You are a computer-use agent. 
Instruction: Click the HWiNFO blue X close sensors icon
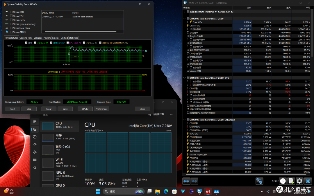pyautogui.click(x=308, y=181)
